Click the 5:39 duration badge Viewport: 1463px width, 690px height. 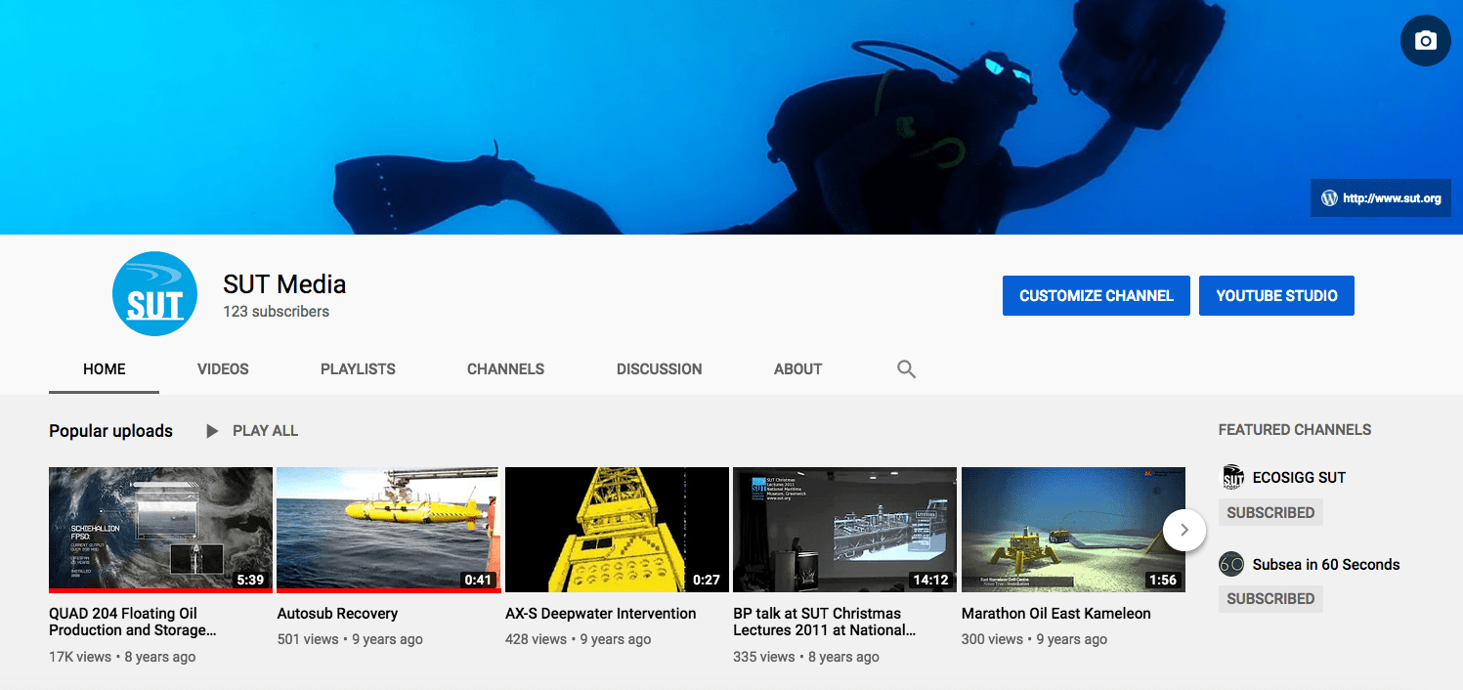click(x=250, y=580)
